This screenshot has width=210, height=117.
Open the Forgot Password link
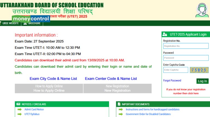[172, 80]
